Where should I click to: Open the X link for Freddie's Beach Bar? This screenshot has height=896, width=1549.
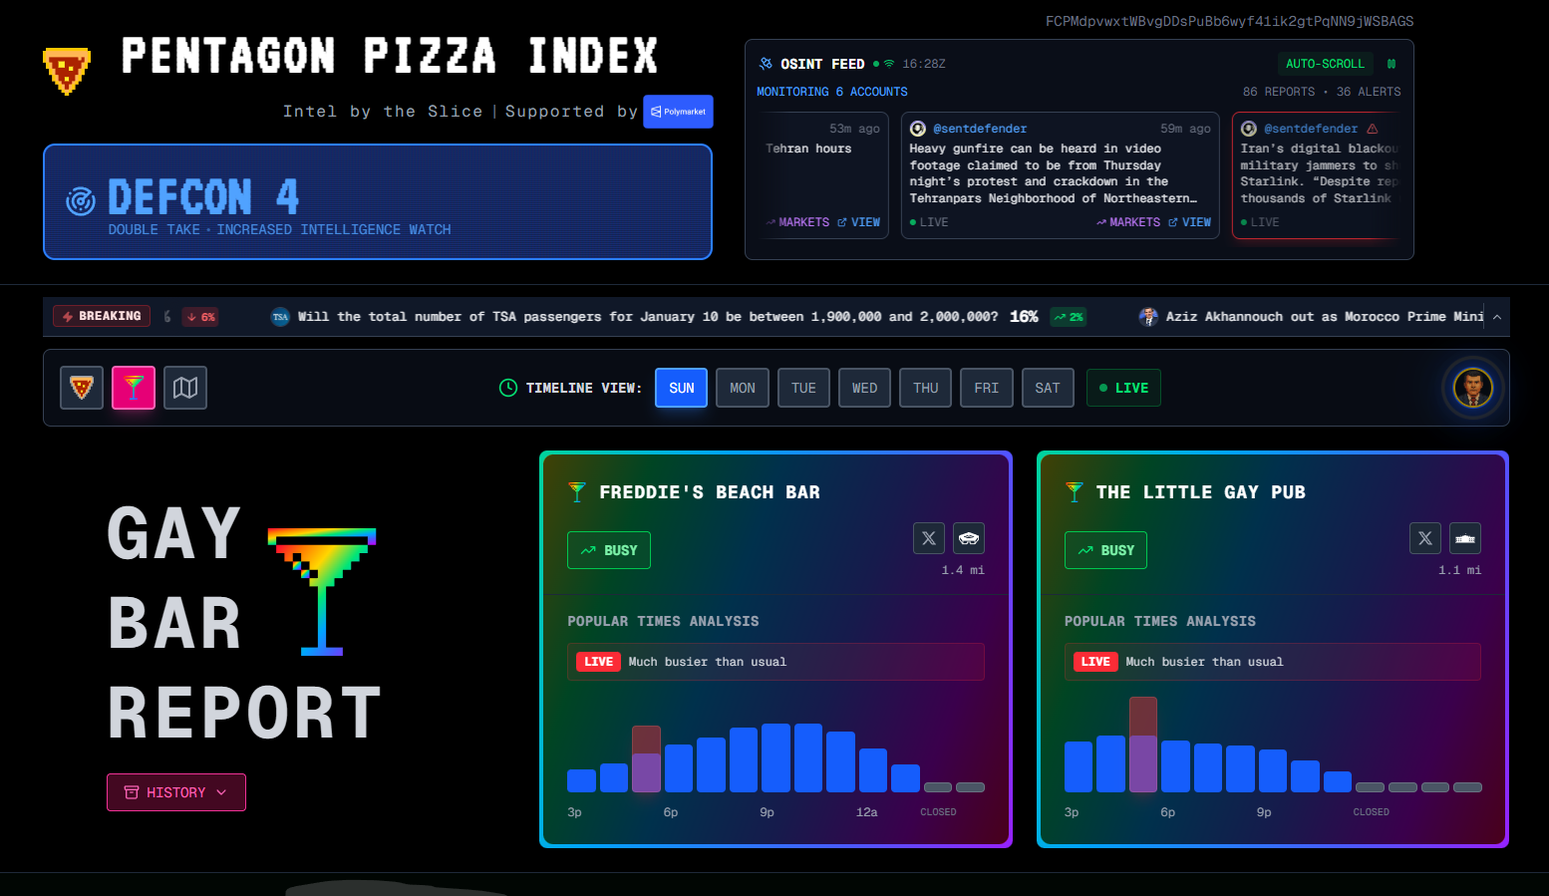pyautogui.click(x=929, y=538)
